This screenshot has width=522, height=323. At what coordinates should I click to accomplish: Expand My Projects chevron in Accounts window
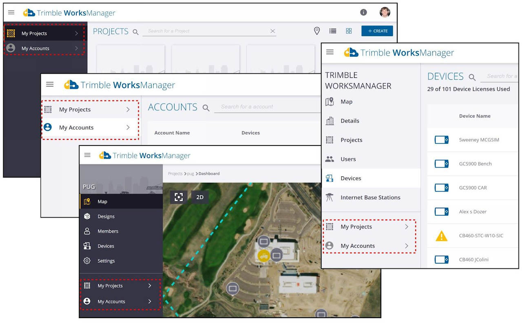pyautogui.click(x=128, y=110)
